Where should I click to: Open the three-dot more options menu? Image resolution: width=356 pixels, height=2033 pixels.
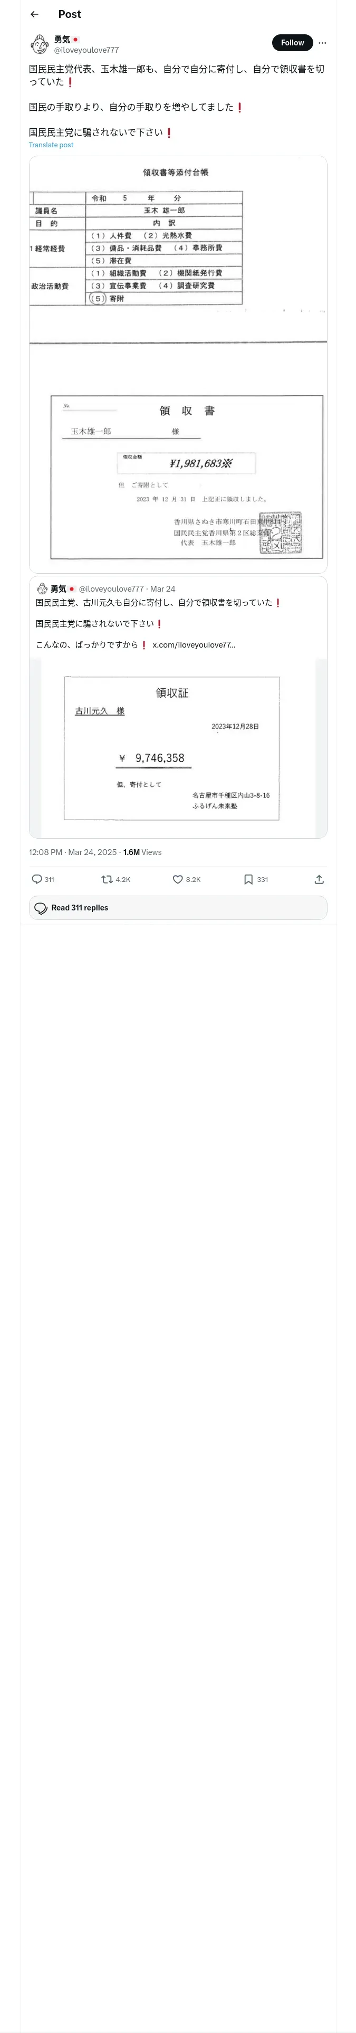322,43
